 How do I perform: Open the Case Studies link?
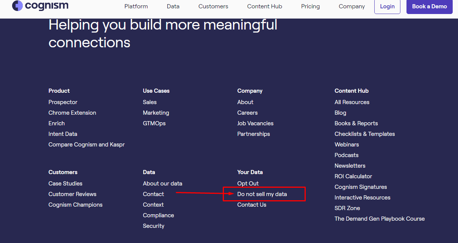66,184
